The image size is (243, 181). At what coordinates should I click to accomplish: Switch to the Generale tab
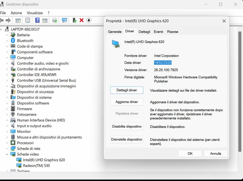(115, 32)
